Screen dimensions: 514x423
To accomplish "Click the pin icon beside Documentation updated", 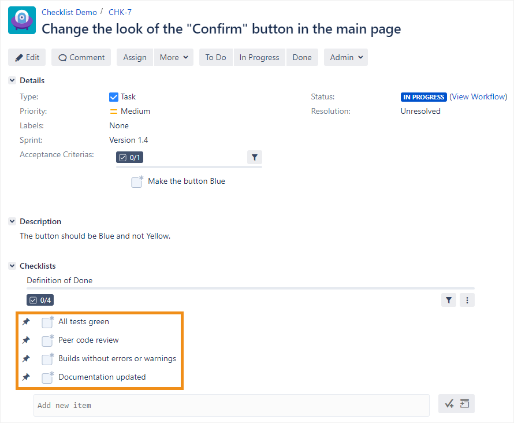I will pyautogui.click(x=26, y=377).
